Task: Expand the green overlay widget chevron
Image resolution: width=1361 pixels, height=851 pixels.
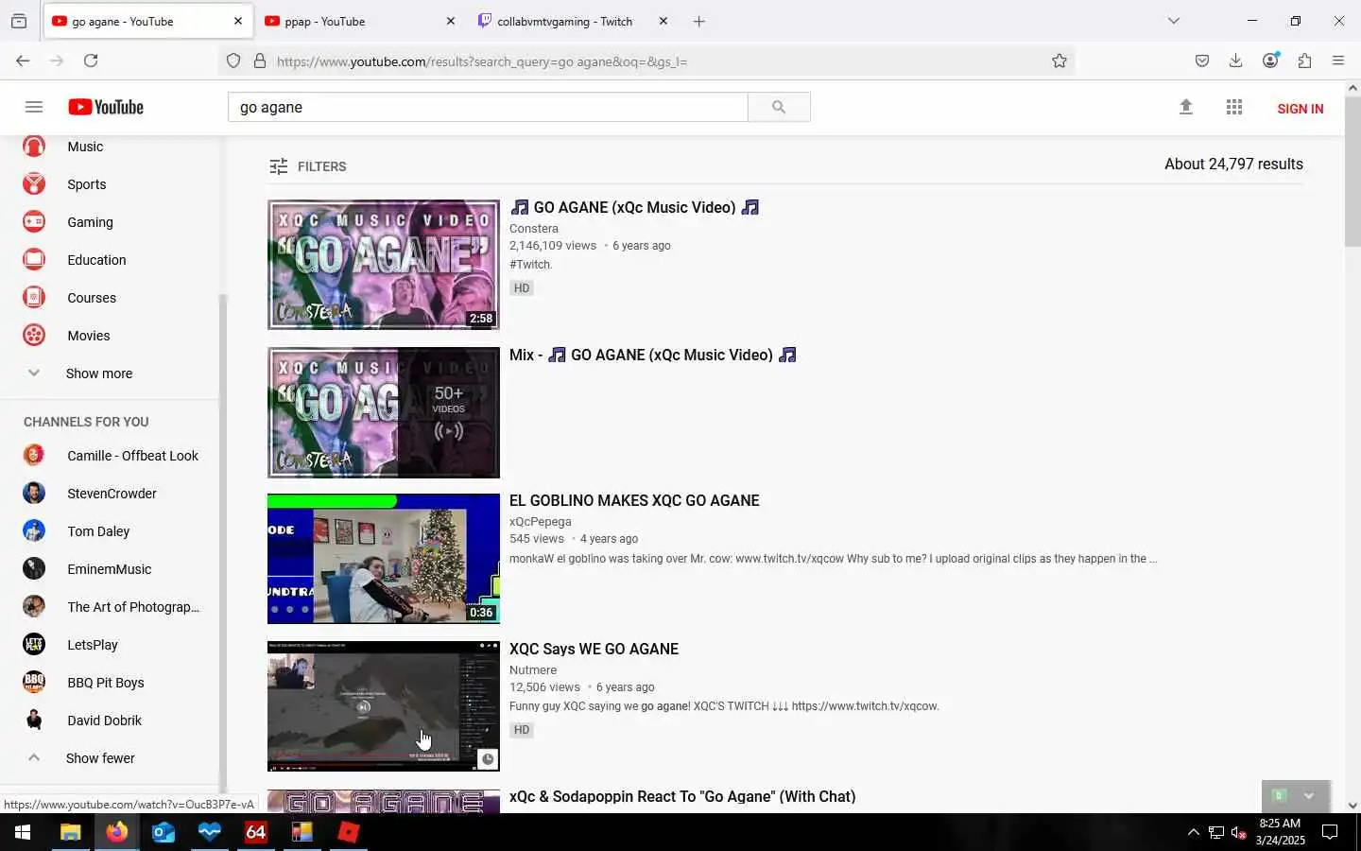Action: pos(1309,795)
